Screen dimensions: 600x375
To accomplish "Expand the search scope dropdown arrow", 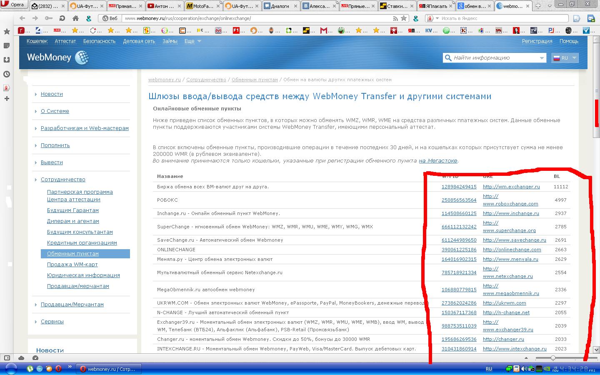I will point(542,58).
